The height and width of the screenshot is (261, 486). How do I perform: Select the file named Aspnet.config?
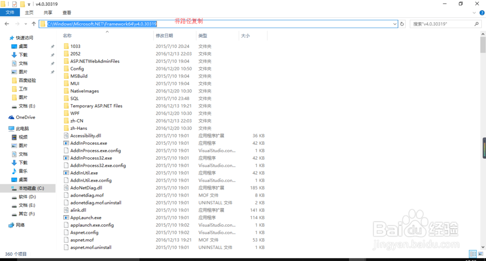pyautogui.click(x=84, y=232)
